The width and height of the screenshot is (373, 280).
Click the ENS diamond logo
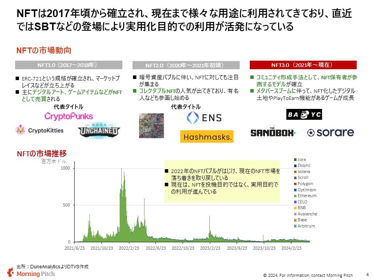(x=192, y=117)
